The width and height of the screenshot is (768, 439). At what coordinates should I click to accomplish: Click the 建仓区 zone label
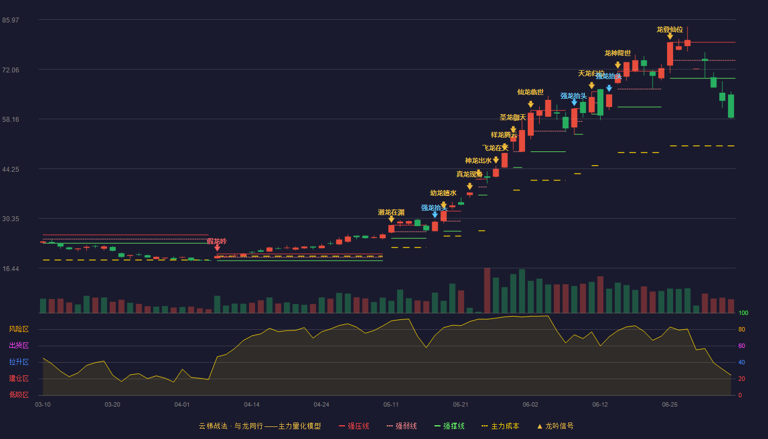tap(19, 379)
